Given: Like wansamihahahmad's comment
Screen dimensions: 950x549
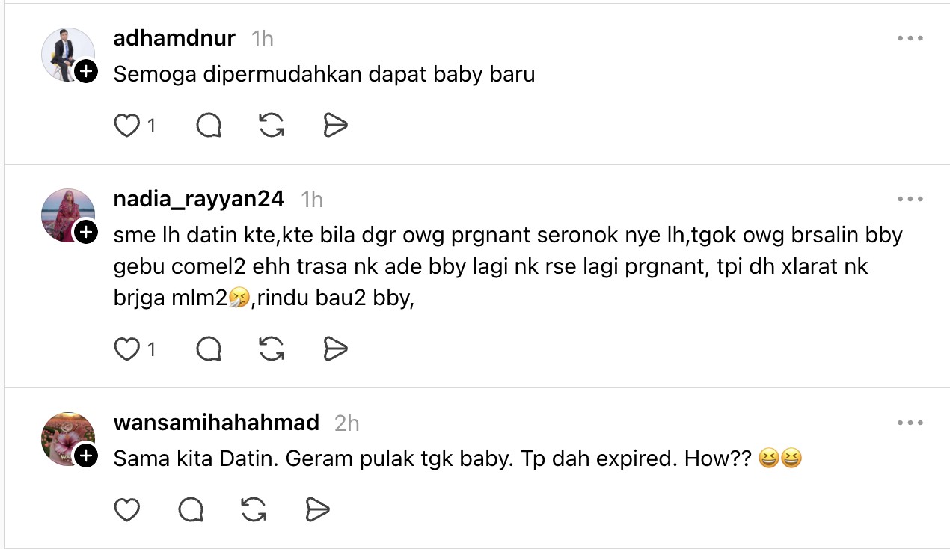Looking at the screenshot, I should [127, 510].
